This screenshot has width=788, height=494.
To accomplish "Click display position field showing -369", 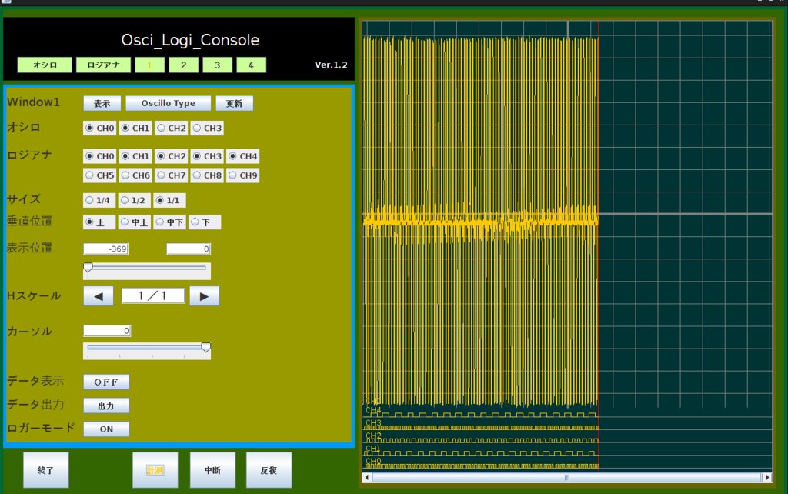I will point(105,249).
